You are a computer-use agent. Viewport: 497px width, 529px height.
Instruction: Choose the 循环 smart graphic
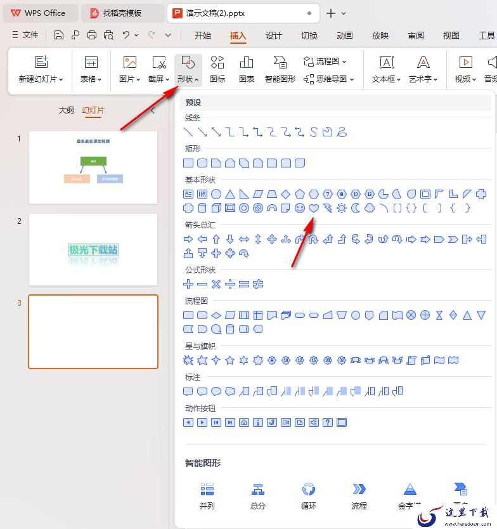pyautogui.click(x=309, y=496)
